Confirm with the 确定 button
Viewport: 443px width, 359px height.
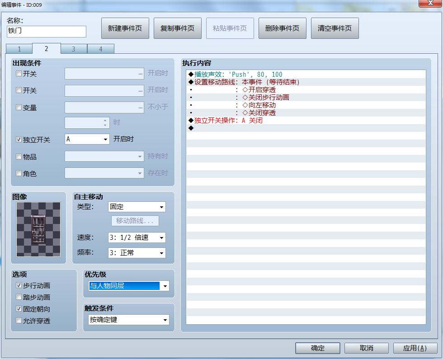tap(318, 348)
